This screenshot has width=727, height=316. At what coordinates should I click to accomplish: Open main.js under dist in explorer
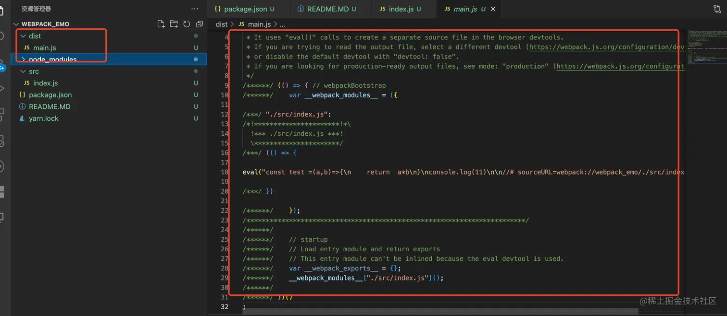pos(45,48)
